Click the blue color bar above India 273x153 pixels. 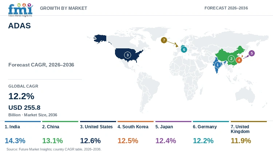pyautogui.click(x=23, y=121)
